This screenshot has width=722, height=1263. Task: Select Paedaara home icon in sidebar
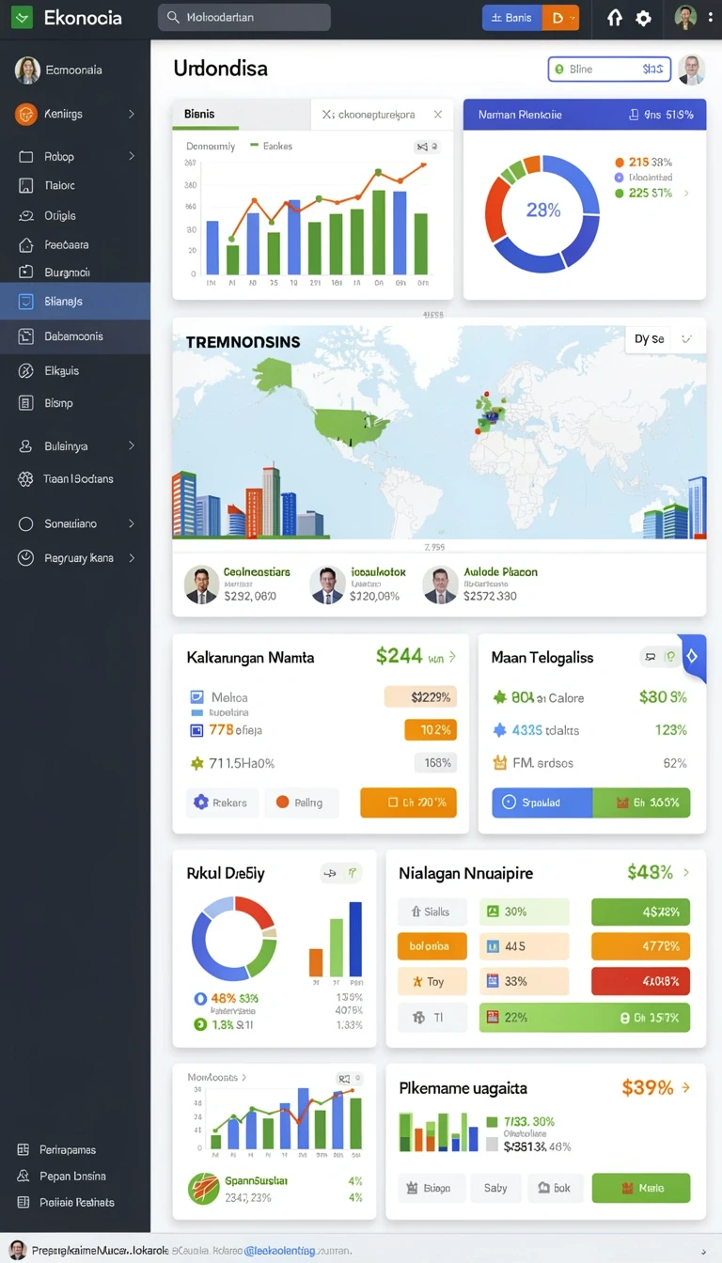[x=26, y=244]
